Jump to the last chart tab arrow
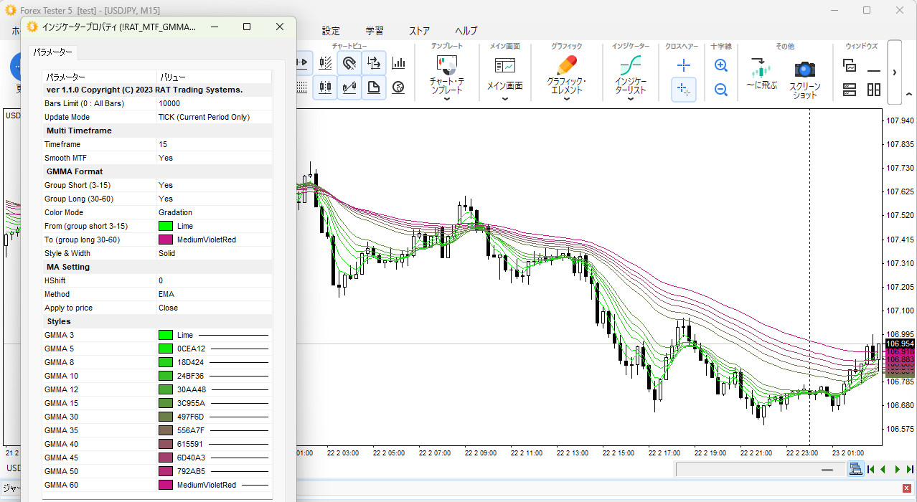 [x=910, y=469]
